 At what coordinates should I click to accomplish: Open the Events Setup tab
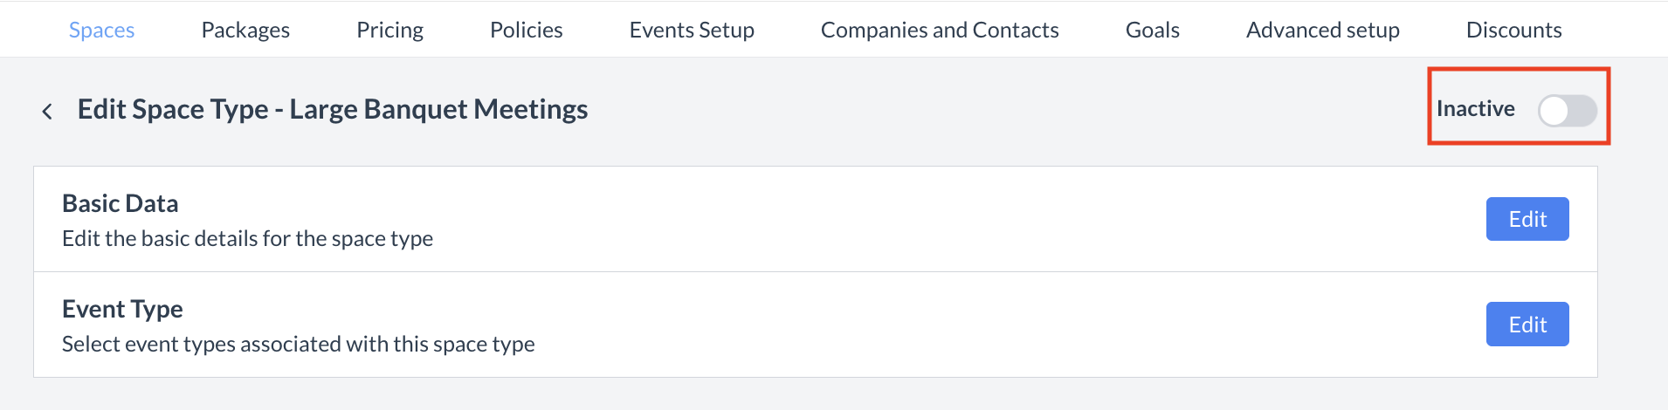(x=692, y=30)
